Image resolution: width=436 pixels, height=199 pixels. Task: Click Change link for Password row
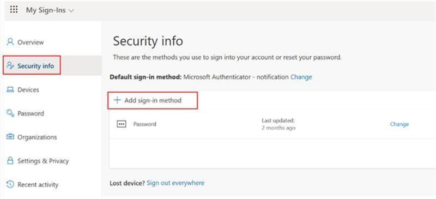click(x=399, y=124)
